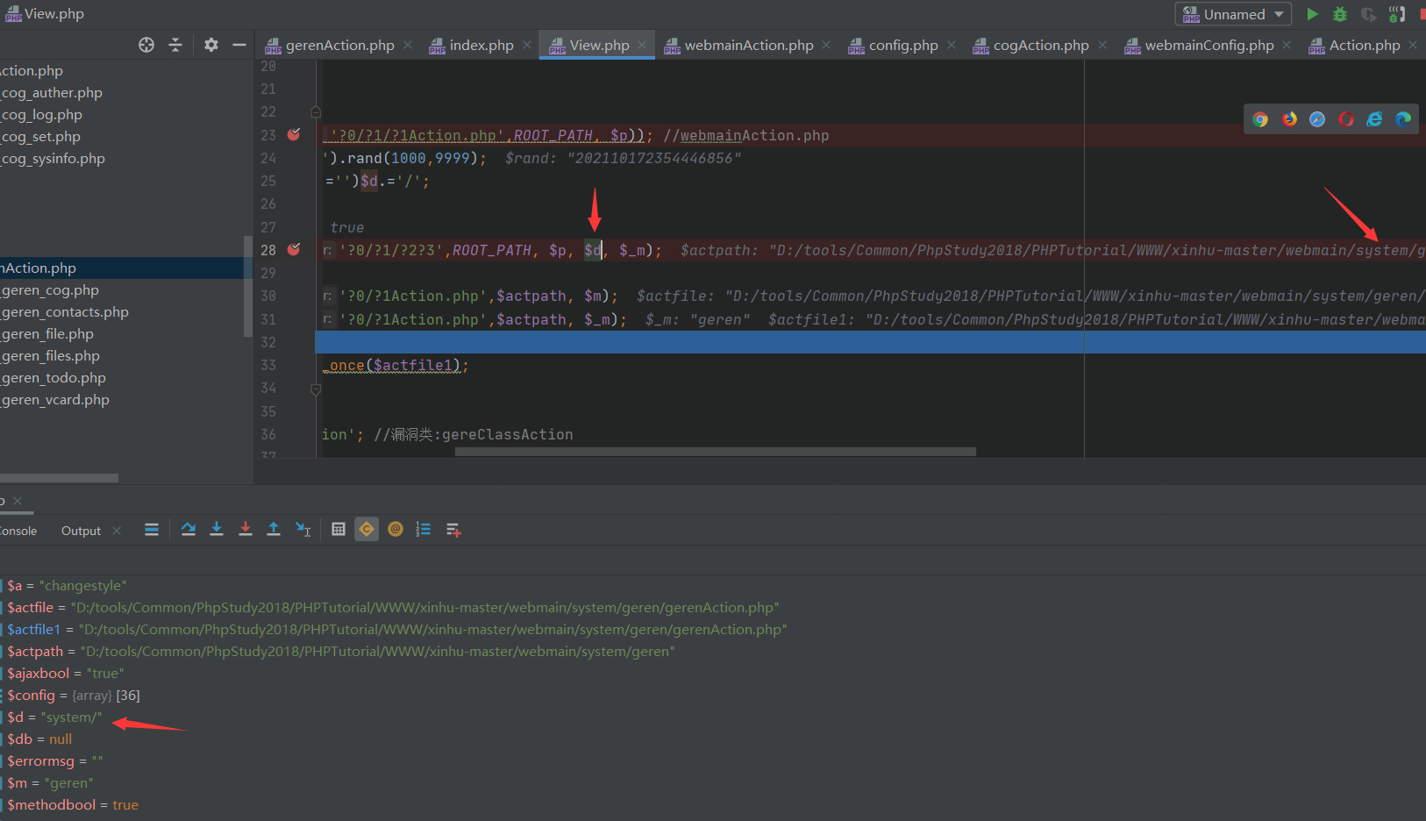Collapse all in the project tree

[175, 45]
